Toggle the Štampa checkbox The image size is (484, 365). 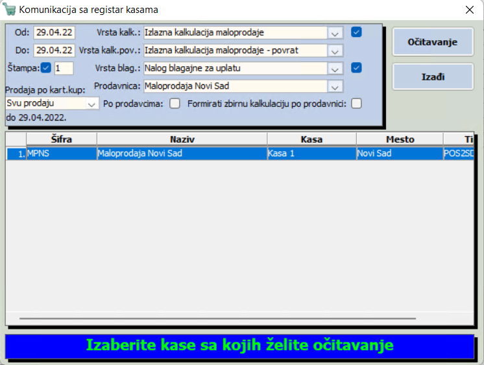point(46,67)
